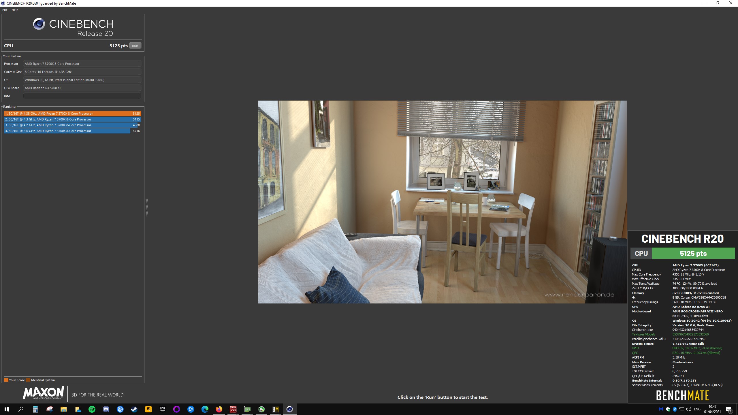The image size is (738, 415).
Task: Open Microsoft Edge from the taskbar
Action: [x=205, y=409]
